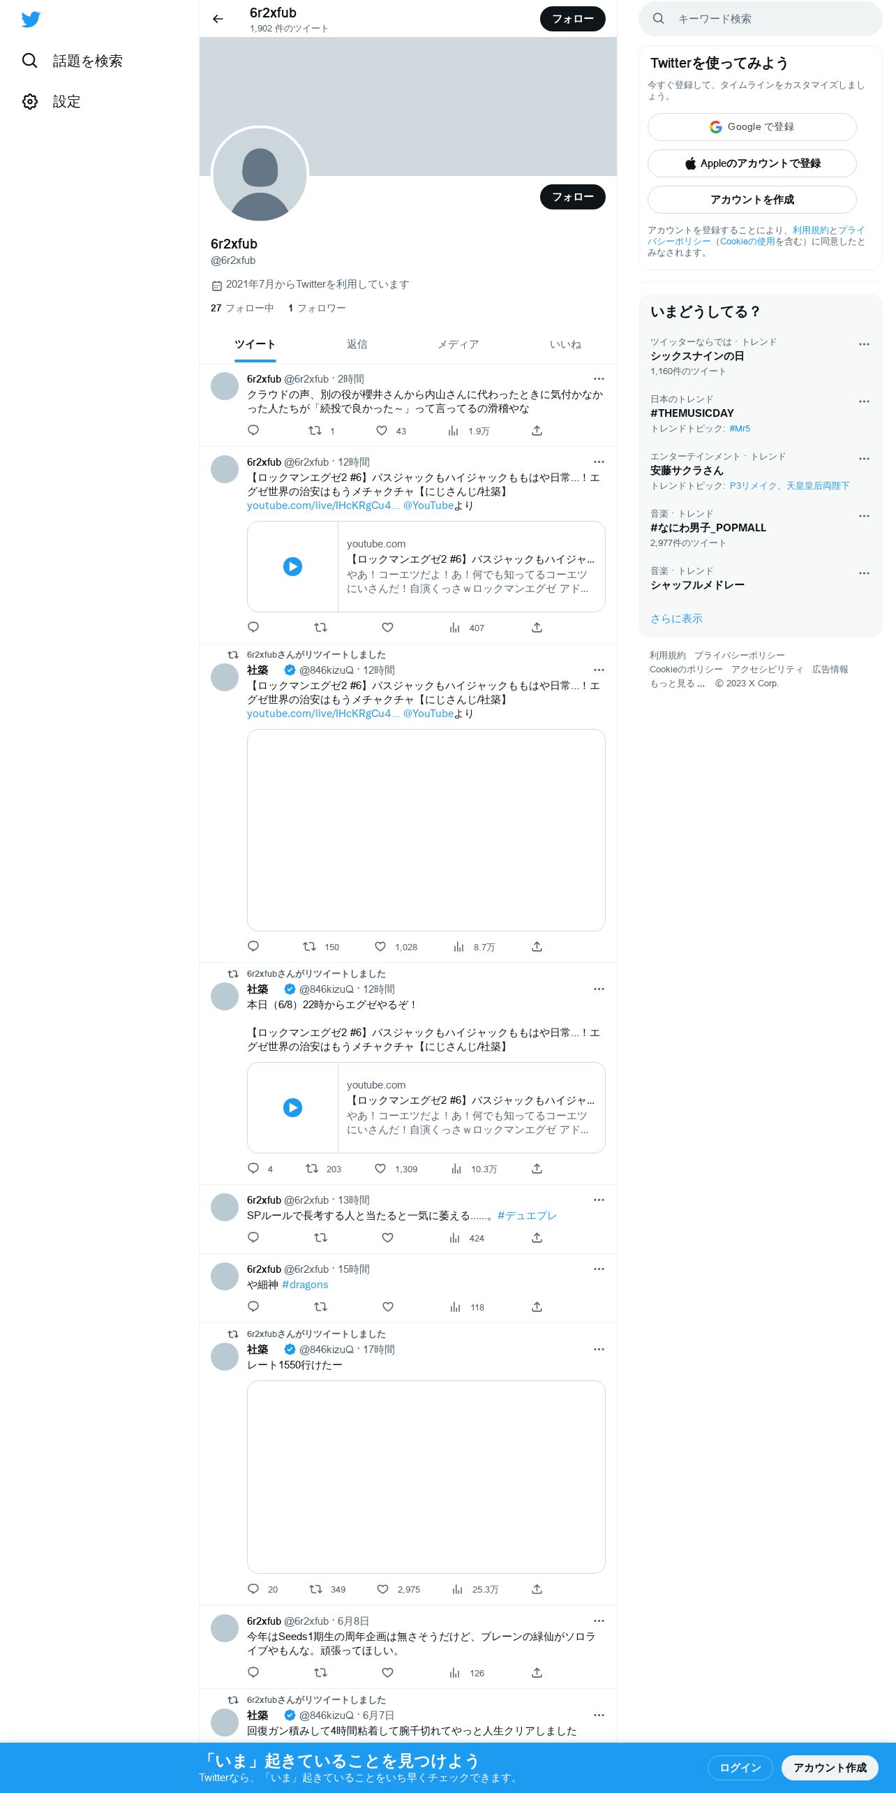Share the SPルール tweet via upload icon
The width and height of the screenshot is (896, 1793).
537,1237
